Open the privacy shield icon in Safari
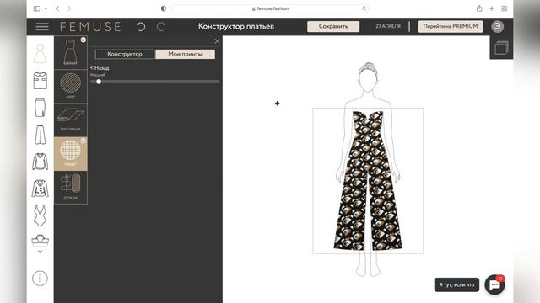Image resolution: width=540 pixels, height=303 pixels. (163, 8)
